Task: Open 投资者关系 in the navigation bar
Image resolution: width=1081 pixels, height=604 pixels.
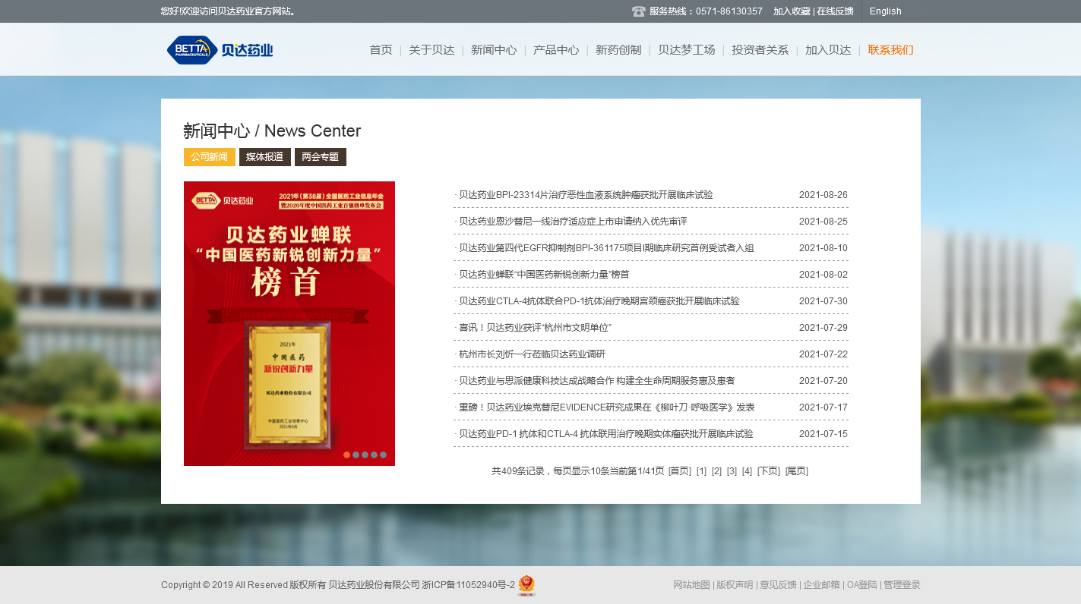Action: (x=760, y=50)
